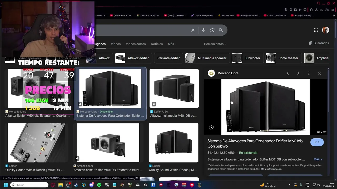Image resolution: width=337 pixels, height=189 pixels.
Task: Open the browser AI assistant icon
Action: click(x=327, y=10)
